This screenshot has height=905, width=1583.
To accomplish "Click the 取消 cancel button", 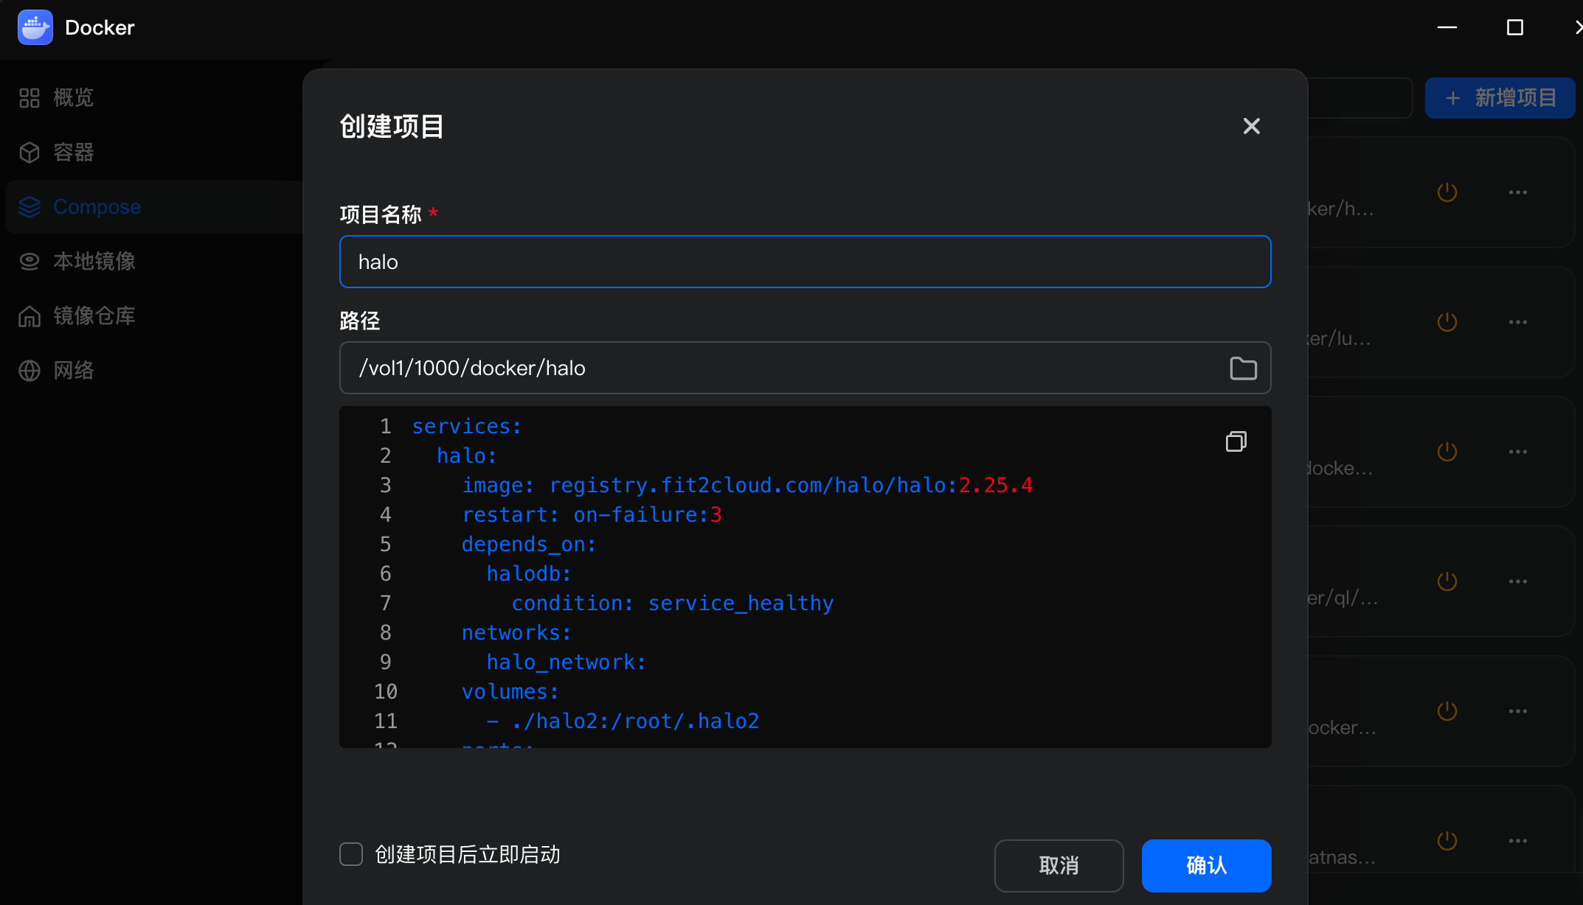I will [x=1059, y=865].
